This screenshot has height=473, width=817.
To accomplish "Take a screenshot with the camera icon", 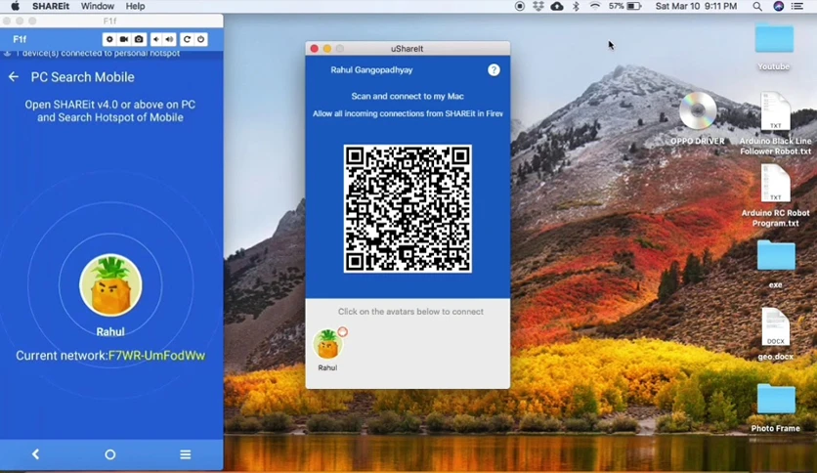I will tap(139, 39).
